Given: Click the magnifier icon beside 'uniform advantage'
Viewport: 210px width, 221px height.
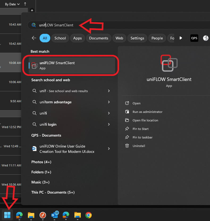Looking at the screenshot, I should [35, 102].
